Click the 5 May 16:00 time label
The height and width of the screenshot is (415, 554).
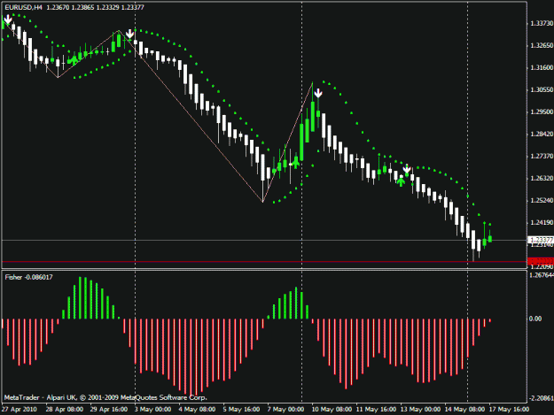pos(241,409)
